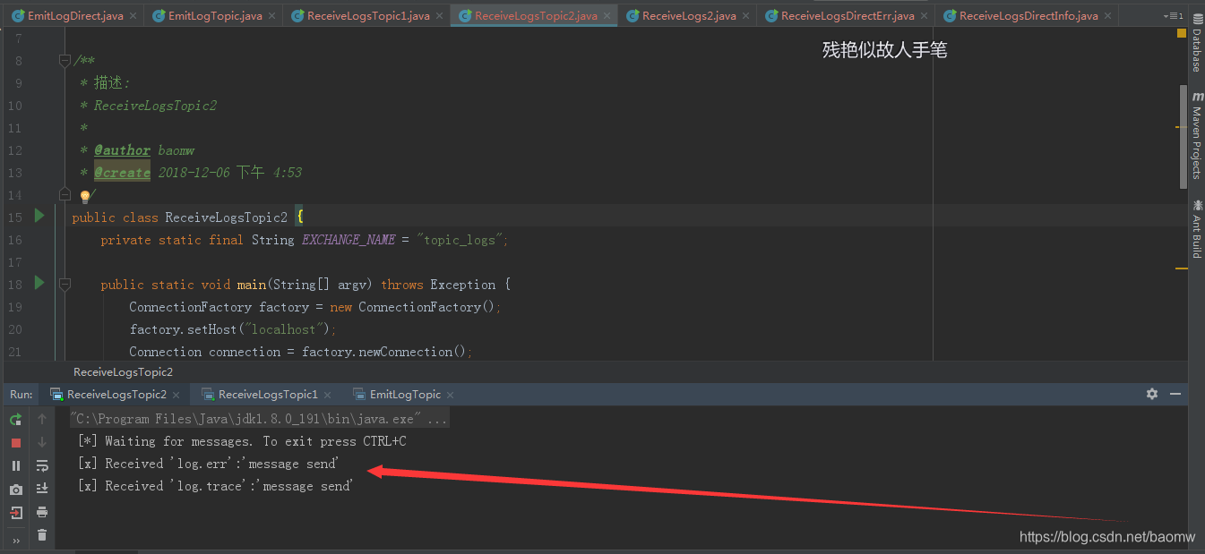Image resolution: width=1205 pixels, height=554 pixels.
Task: Open ReceiveLogsDirectInfo.java tab
Action: 1028,16
